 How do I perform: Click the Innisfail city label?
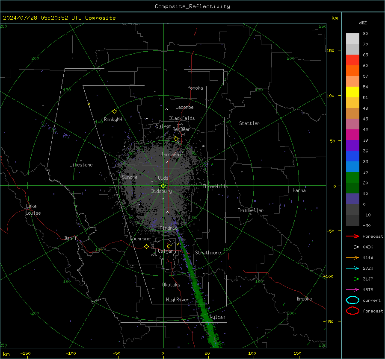172,155
